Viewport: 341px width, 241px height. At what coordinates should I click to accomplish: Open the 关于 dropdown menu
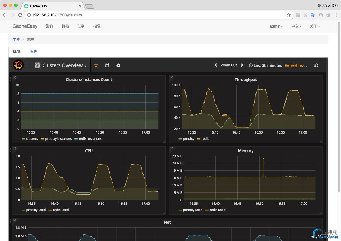point(315,26)
